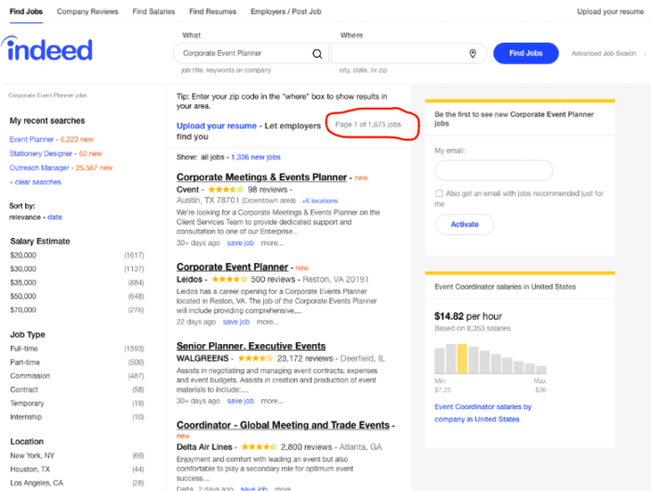This screenshot has width=651, height=491.
Task: Open the Find Jobs tab
Action: [x=26, y=11]
